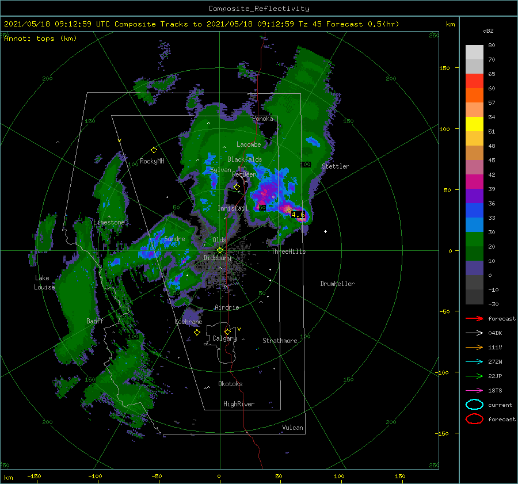Click the Blackfalds city label

(245, 159)
